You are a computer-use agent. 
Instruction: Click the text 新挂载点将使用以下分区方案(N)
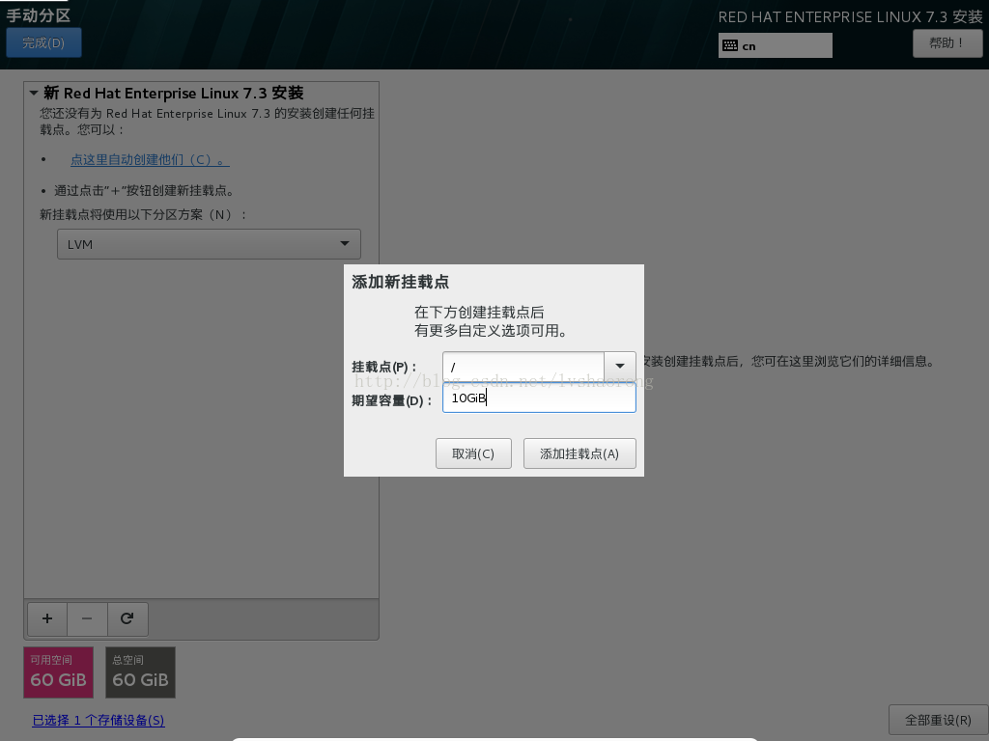(143, 215)
